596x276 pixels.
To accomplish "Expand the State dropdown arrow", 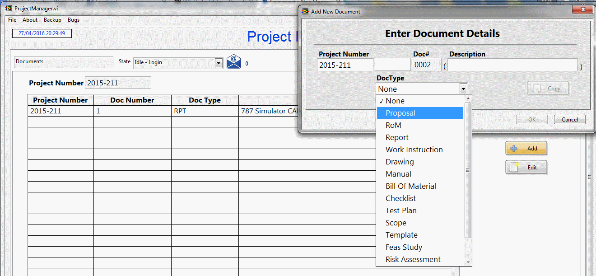I will (x=219, y=63).
